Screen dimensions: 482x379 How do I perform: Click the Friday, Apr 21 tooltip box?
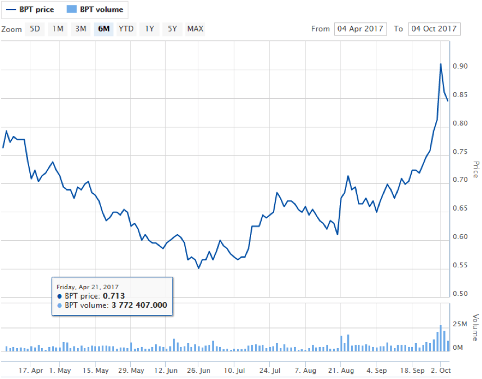[x=112, y=296]
